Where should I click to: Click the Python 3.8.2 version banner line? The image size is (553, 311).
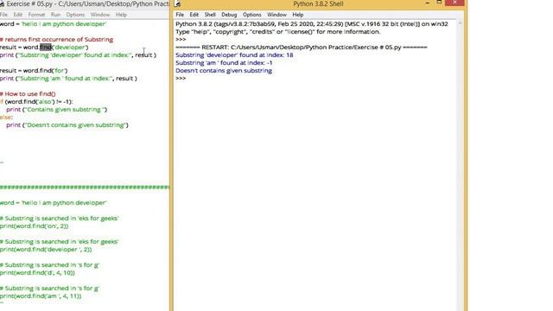312,24
